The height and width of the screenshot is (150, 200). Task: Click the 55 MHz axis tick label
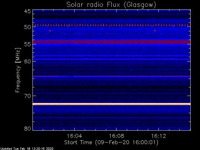point(27,44)
